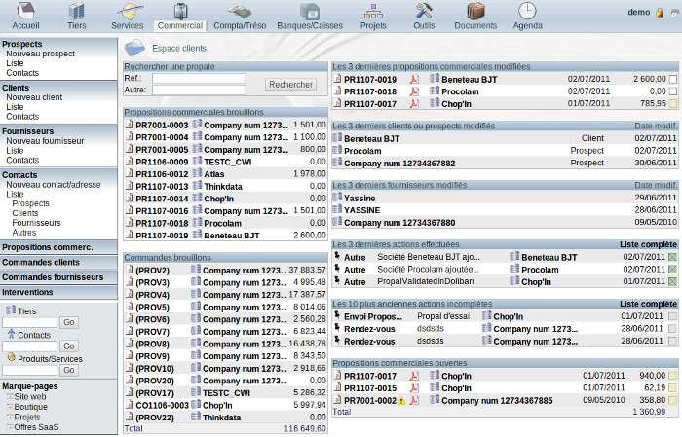Expand Interventions sidebar section
This screenshot has width=682, height=437.
27,292
